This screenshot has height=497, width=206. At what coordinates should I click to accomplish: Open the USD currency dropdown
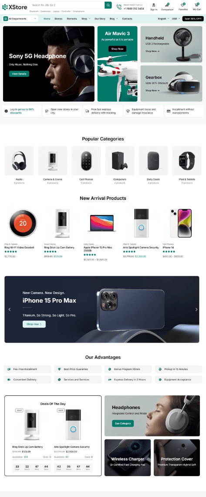tap(176, 19)
